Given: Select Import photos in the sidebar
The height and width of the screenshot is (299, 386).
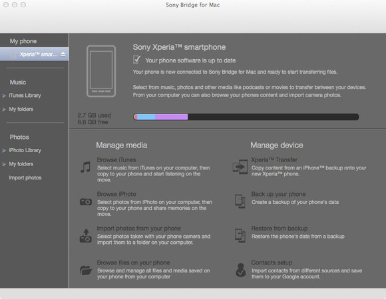Looking at the screenshot, I should pyautogui.click(x=25, y=177).
